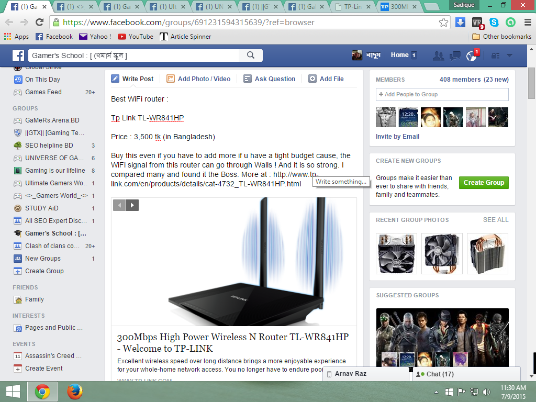Open Firefox from the taskbar
The height and width of the screenshot is (402, 536).
coord(75,392)
